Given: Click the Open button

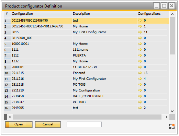Looking at the screenshot, I should click(x=19, y=124).
